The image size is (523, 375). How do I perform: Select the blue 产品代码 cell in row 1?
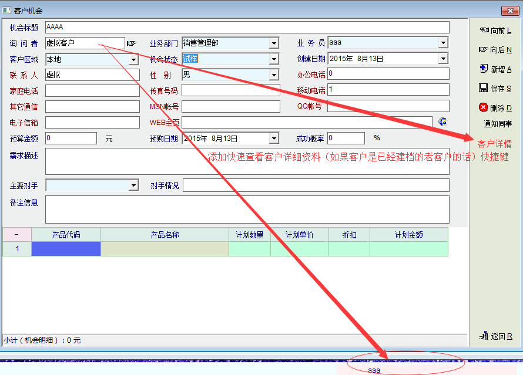[x=66, y=249]
